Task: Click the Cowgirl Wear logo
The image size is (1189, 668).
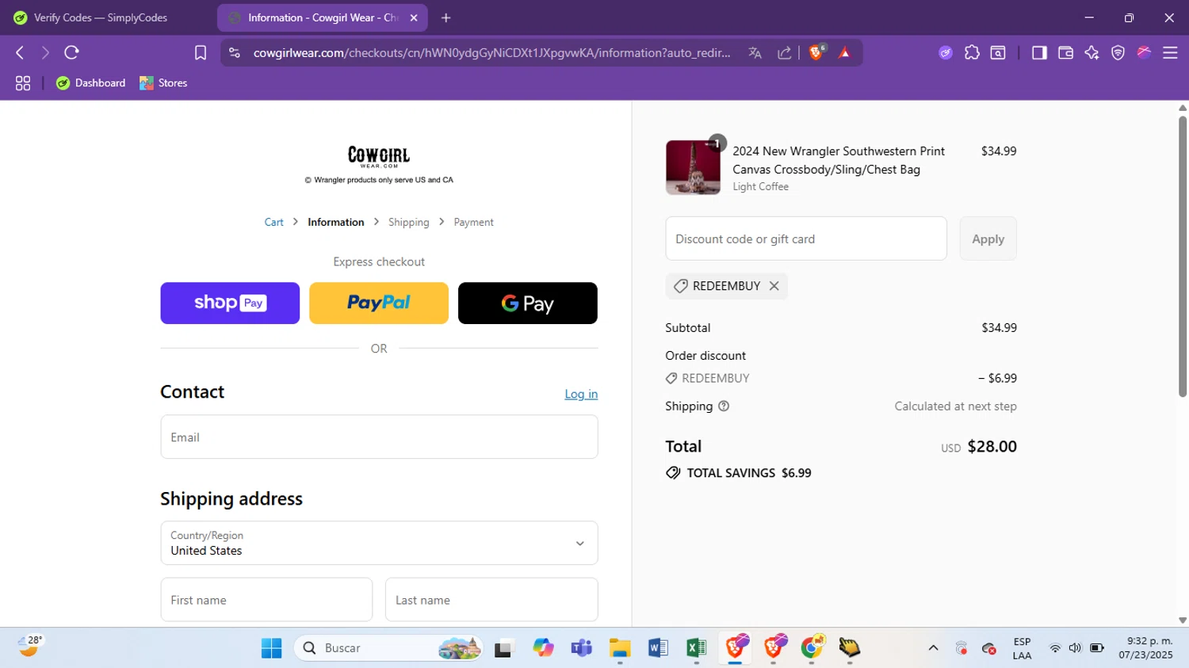Action: point(379,156)
